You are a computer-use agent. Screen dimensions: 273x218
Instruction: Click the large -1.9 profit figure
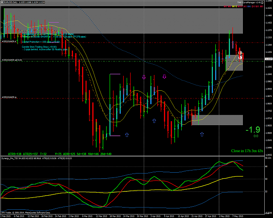(253, 129)
